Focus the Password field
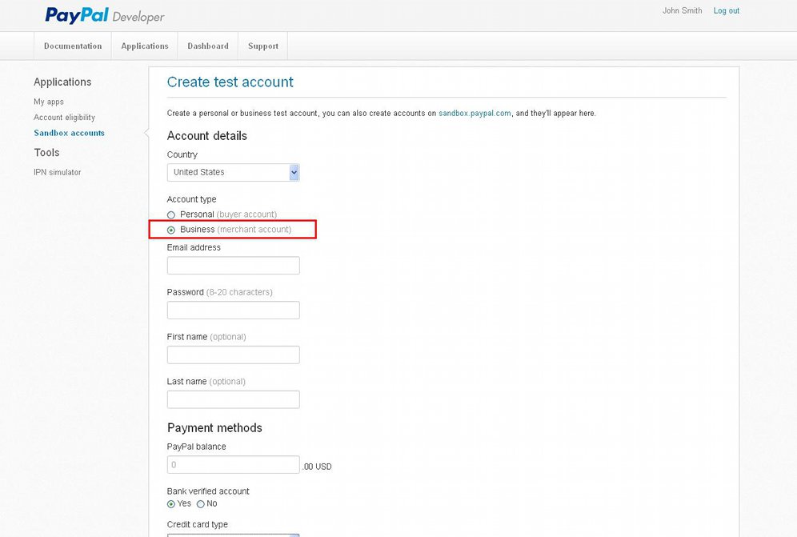This screenshot has height=537, width=797. pyautogui.click(x=234, y=311)
